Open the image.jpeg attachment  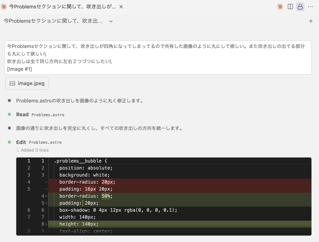(27, 83)
